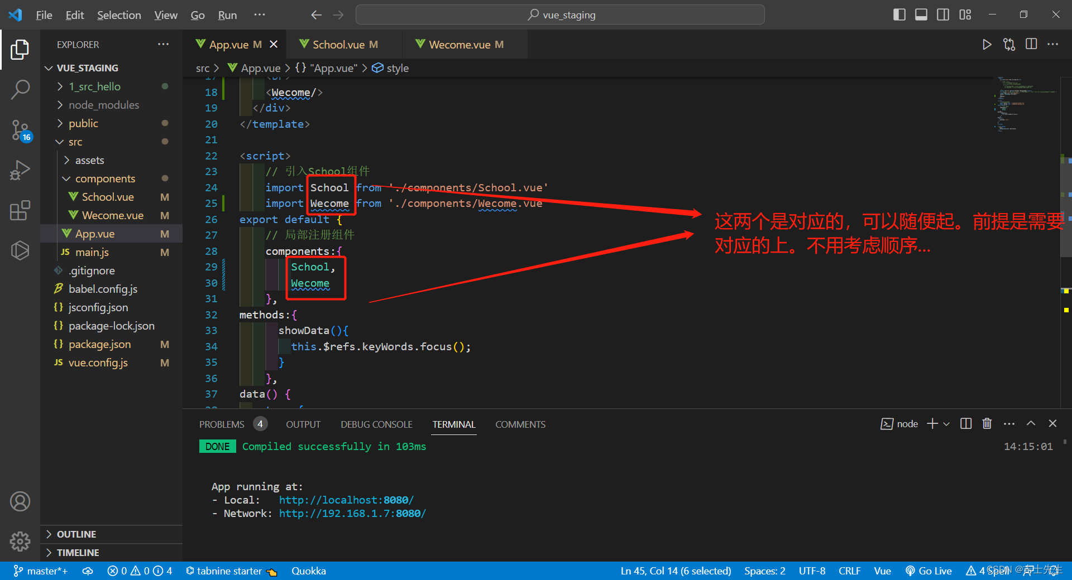
Task: Expand the 1_src_hello folder
Action: click(x=112, y=86)
